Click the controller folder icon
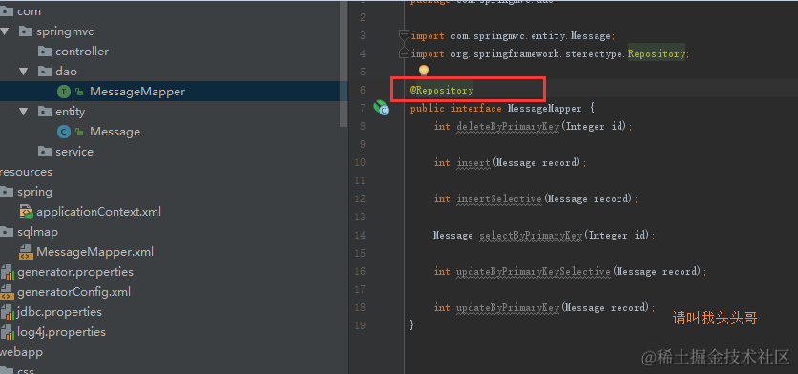Image resolution: width=798 pixels, height=374 pixels. [45, 52]
